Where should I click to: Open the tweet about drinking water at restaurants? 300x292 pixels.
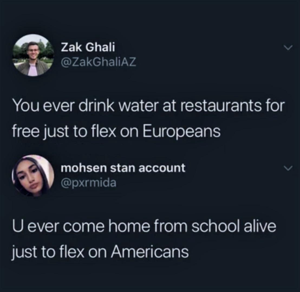[148, 119]
